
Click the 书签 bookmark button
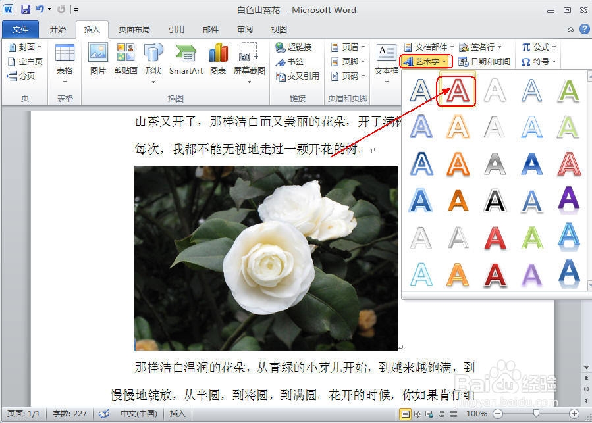(x=290, y=61)
